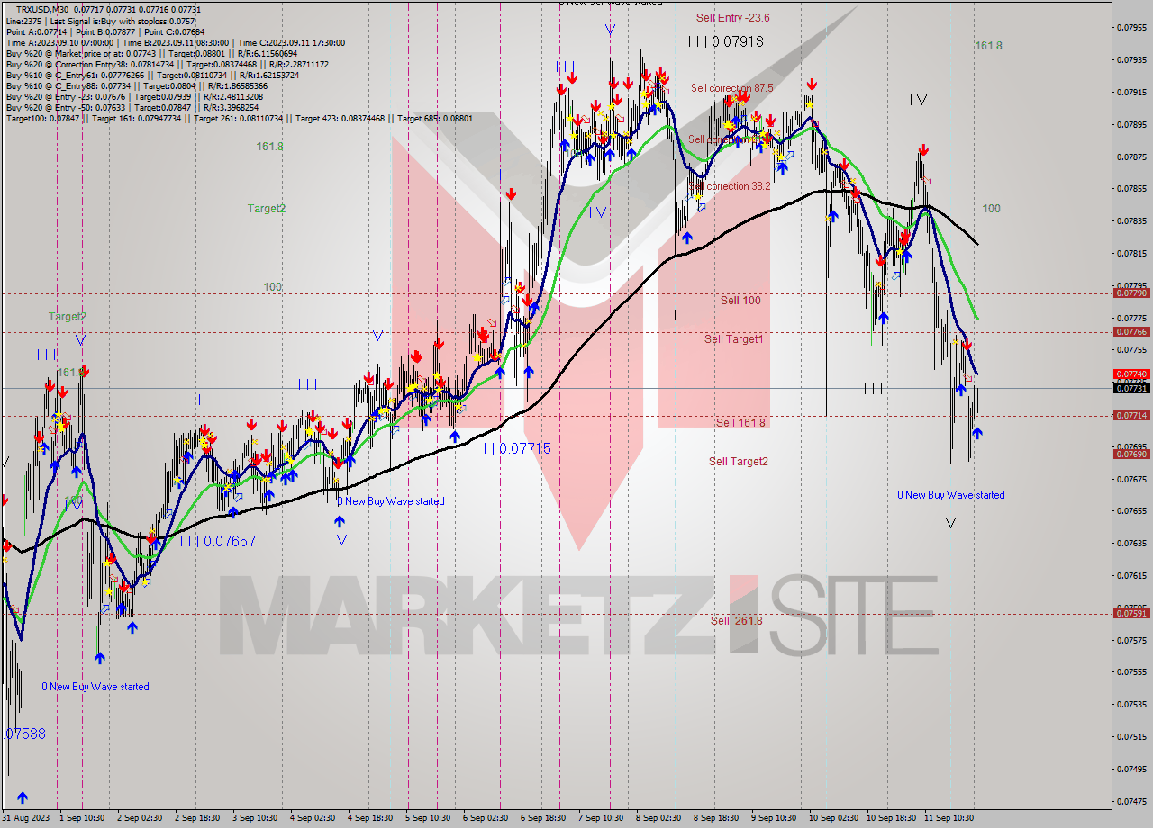Click the '9 Sep 10:30' time label
Image resolution: width=1153 pixels, height=828 pixels.
(x=774, y=818)
